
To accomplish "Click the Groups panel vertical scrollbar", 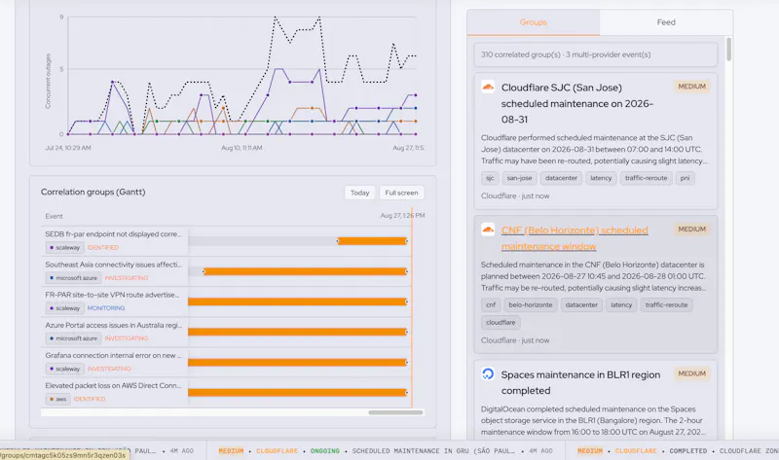I will (x=728, y=50).
